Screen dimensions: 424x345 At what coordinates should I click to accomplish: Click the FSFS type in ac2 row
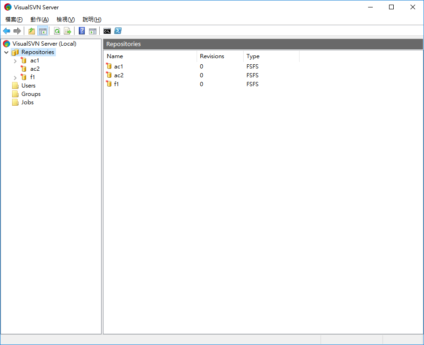pyautogui.click(x=252, y=75)
